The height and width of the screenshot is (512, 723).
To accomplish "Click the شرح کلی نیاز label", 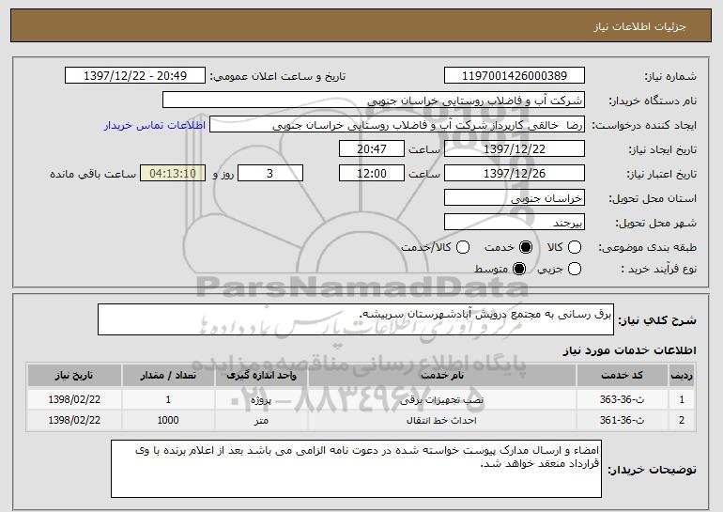I will click(x=657, y=320).
